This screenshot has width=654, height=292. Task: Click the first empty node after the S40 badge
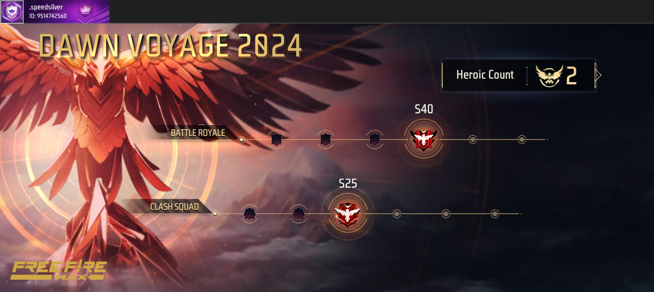473,140
